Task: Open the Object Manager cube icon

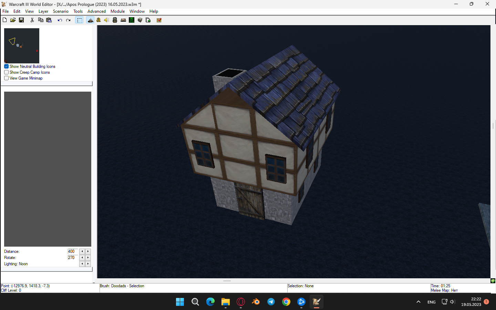Action: (140, 20)
